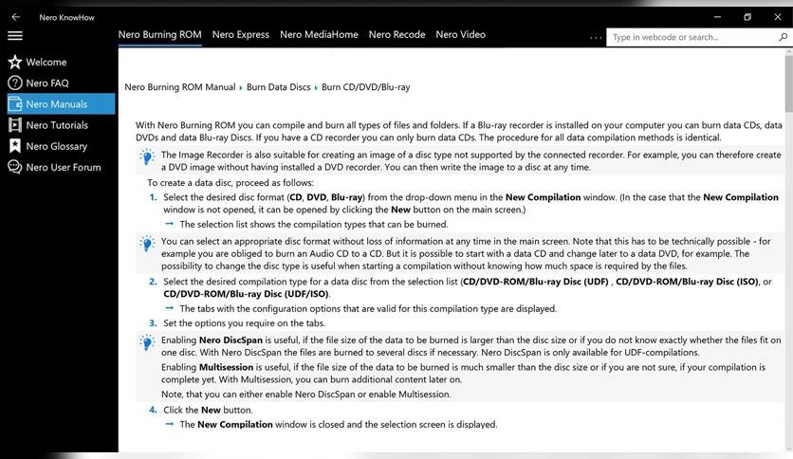Click the Nero Glossary bookmark icon

pyautogui.click(x=14, y=146)
